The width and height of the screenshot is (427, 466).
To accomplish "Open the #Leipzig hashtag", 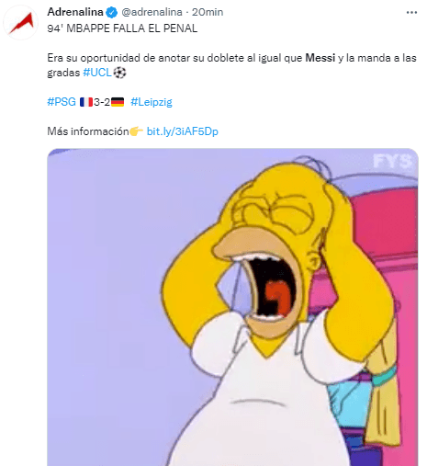I will (152, 102).
